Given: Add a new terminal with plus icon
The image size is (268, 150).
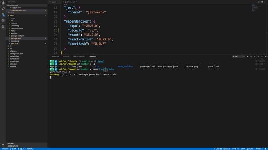Looking at the screenshot, I should [247, 57].
